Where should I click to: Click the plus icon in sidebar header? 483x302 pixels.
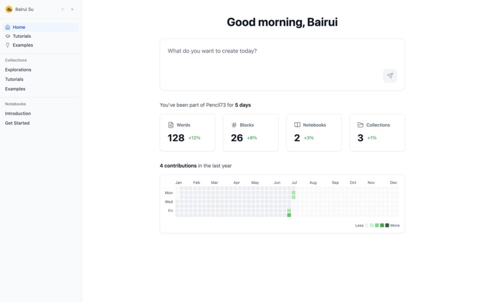73,10
